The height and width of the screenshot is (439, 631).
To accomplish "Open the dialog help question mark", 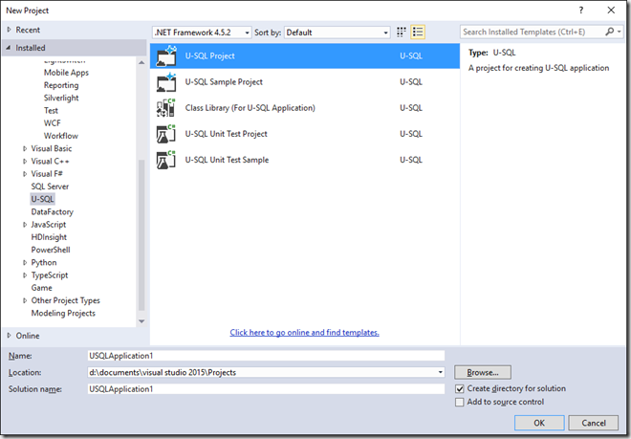I will [x=581, y=11].
